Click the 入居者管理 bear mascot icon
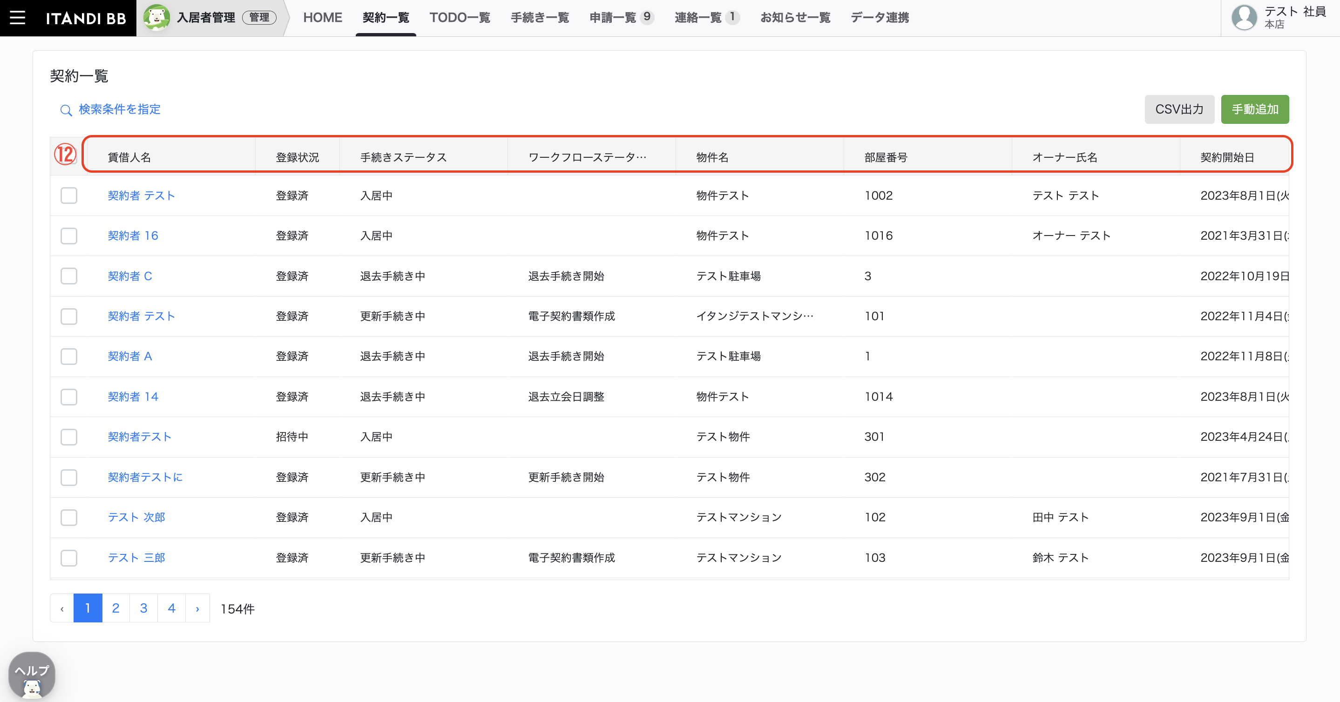This screenshot has height=702, width=1340. [156, 18]
